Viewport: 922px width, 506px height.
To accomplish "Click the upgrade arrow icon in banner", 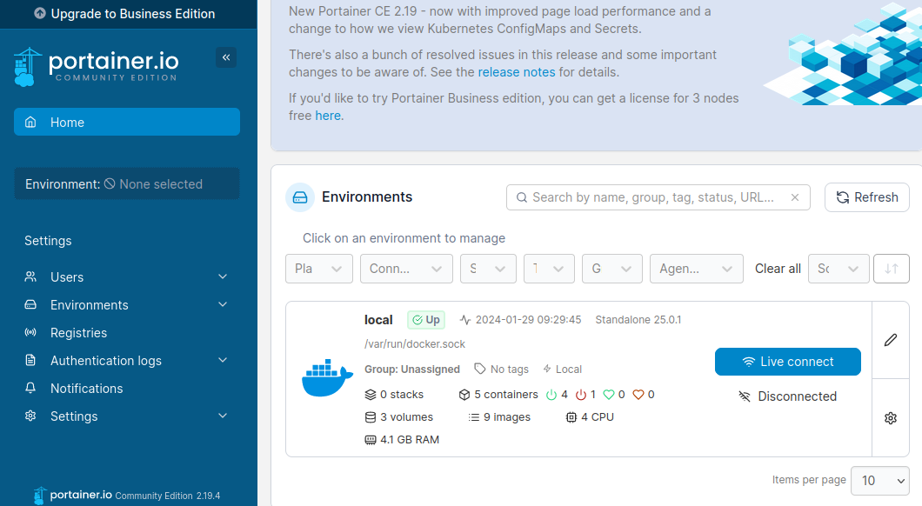I will [40, 13].
